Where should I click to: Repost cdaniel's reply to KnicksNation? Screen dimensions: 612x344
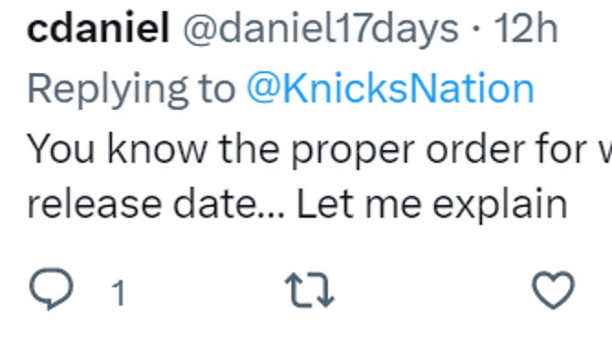(310, 290)
